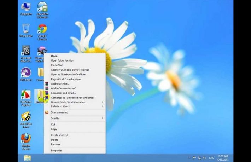
Task: Select the Recycle Bin icon
Action: [26, 29]
